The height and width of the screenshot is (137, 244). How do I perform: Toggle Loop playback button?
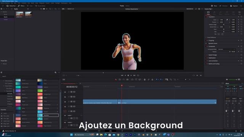pos(138,75)
